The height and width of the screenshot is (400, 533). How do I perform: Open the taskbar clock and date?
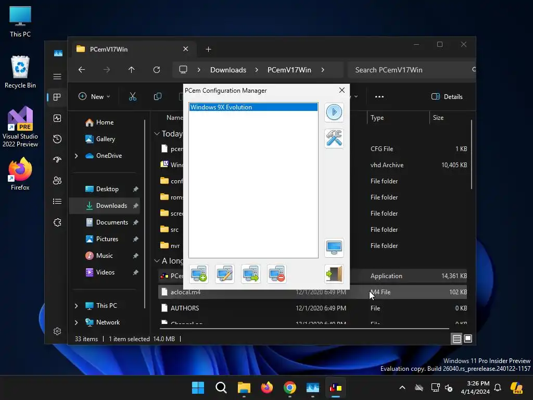point(475,387)
